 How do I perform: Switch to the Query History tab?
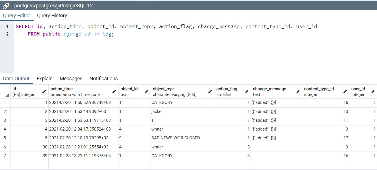(x=52, y=16)
